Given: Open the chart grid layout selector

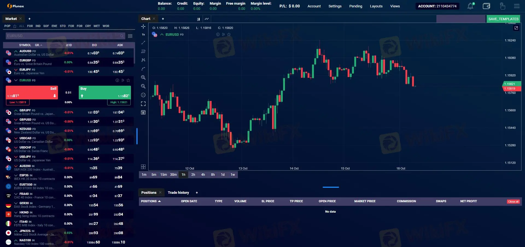Looking at the screenshot, I should 143,167.
